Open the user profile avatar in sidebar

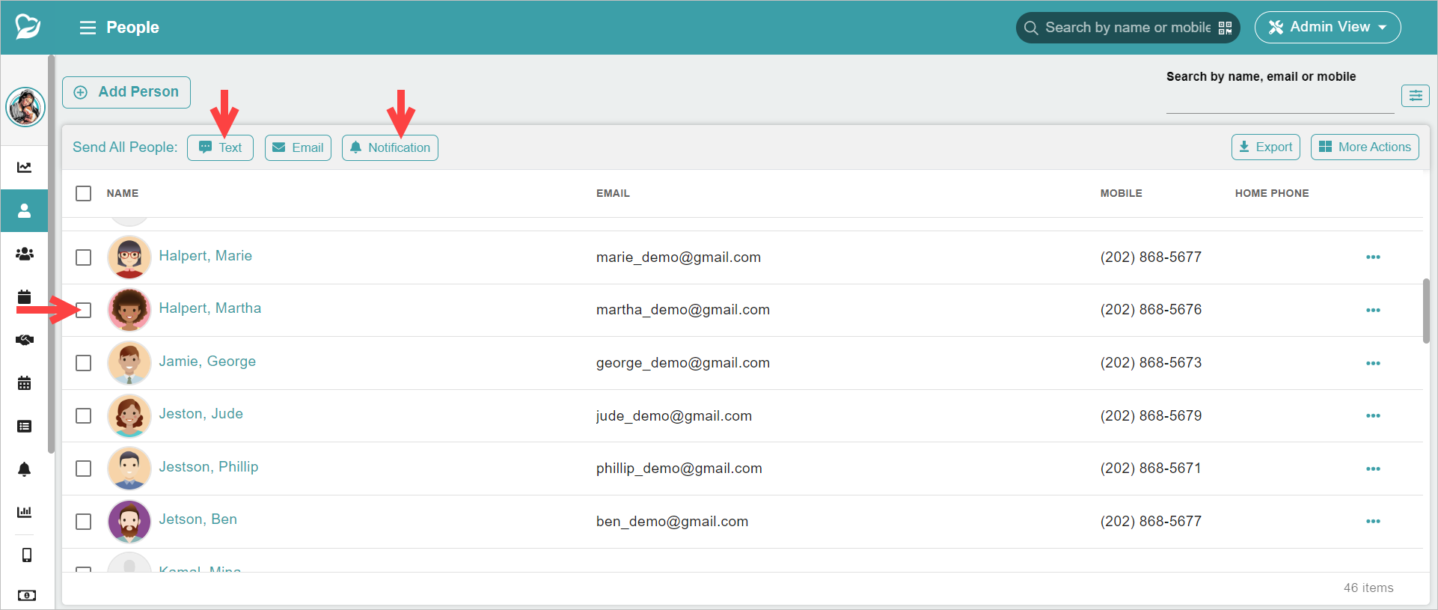(x=25, y=107)
